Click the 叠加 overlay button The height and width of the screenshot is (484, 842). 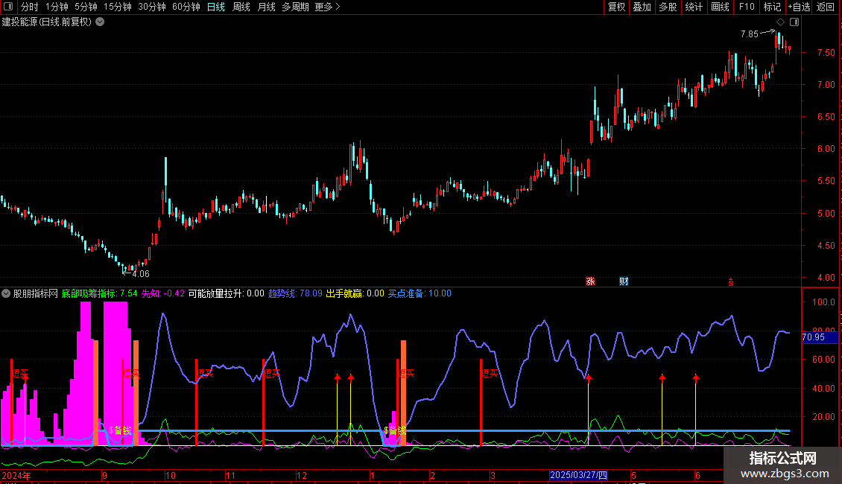(642, 7)
